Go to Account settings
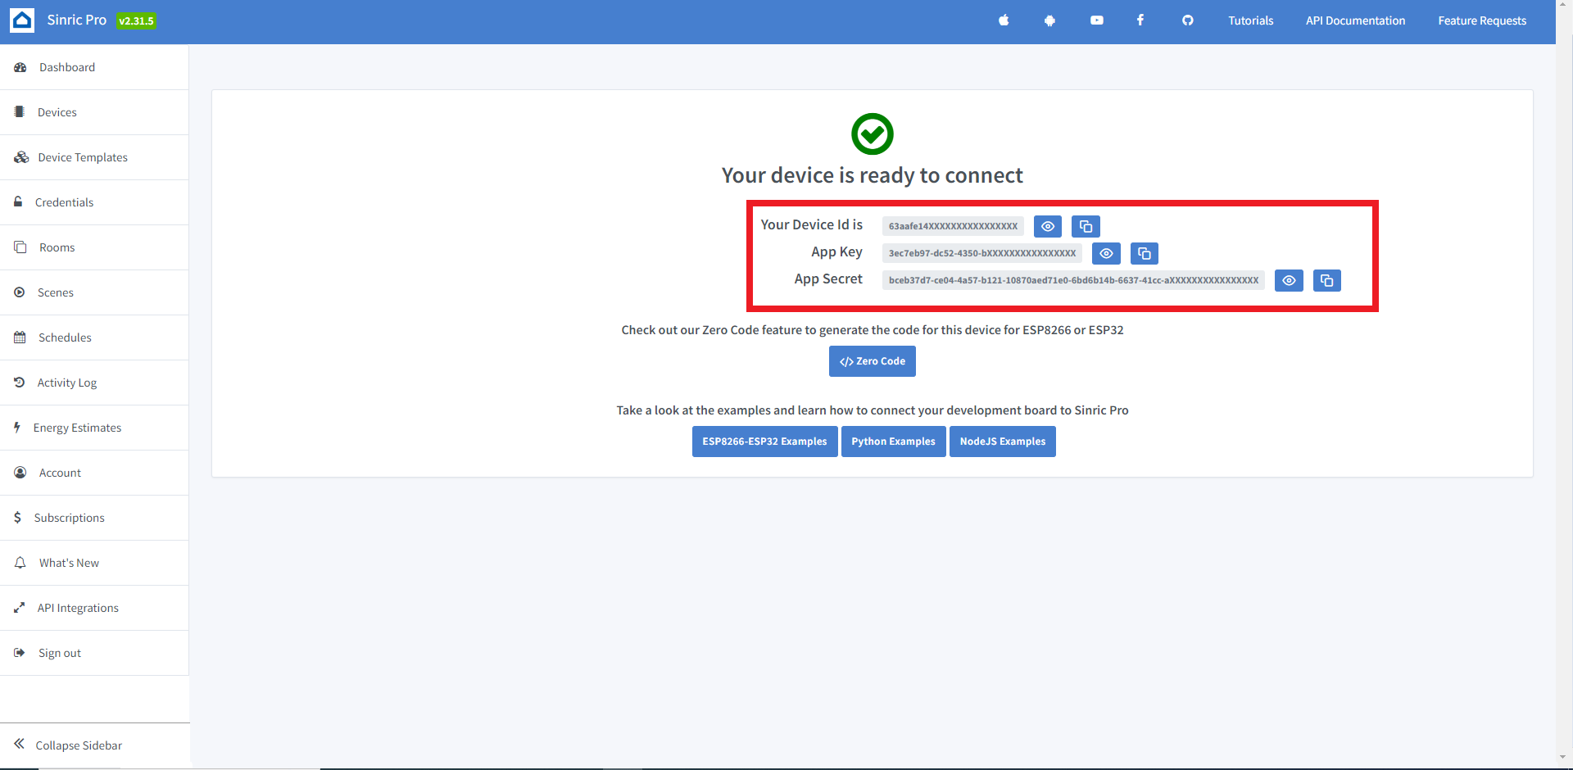The image size is (1573, 770). (94, 473)
